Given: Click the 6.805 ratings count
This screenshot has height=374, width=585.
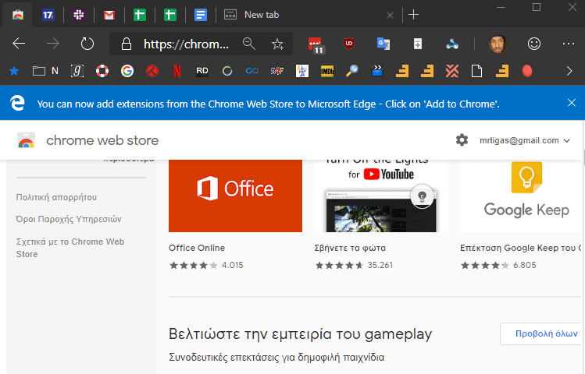Looking at the screenshot, I should pos(525,266).
